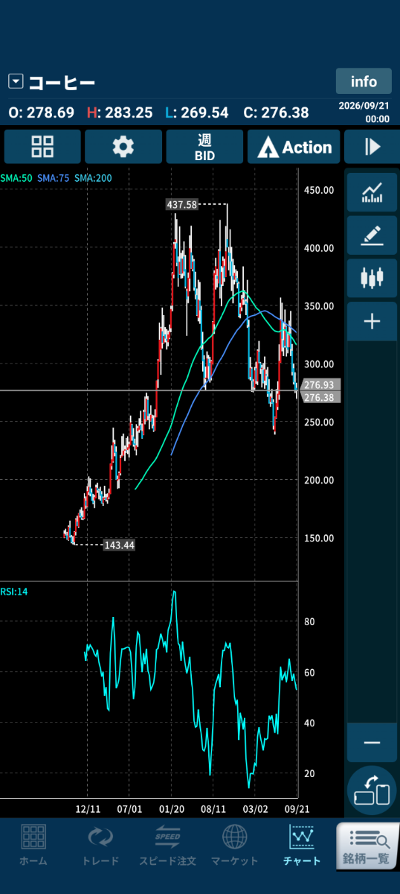Viewport: 400px width, 894px height.
Task: Tap the 01/20 date axis label
Action: point(172,808)
